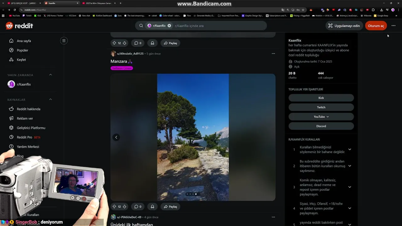Give an award to the Manzara post
This screenshot has width=402, height=226.
click(x=152, y=207)
